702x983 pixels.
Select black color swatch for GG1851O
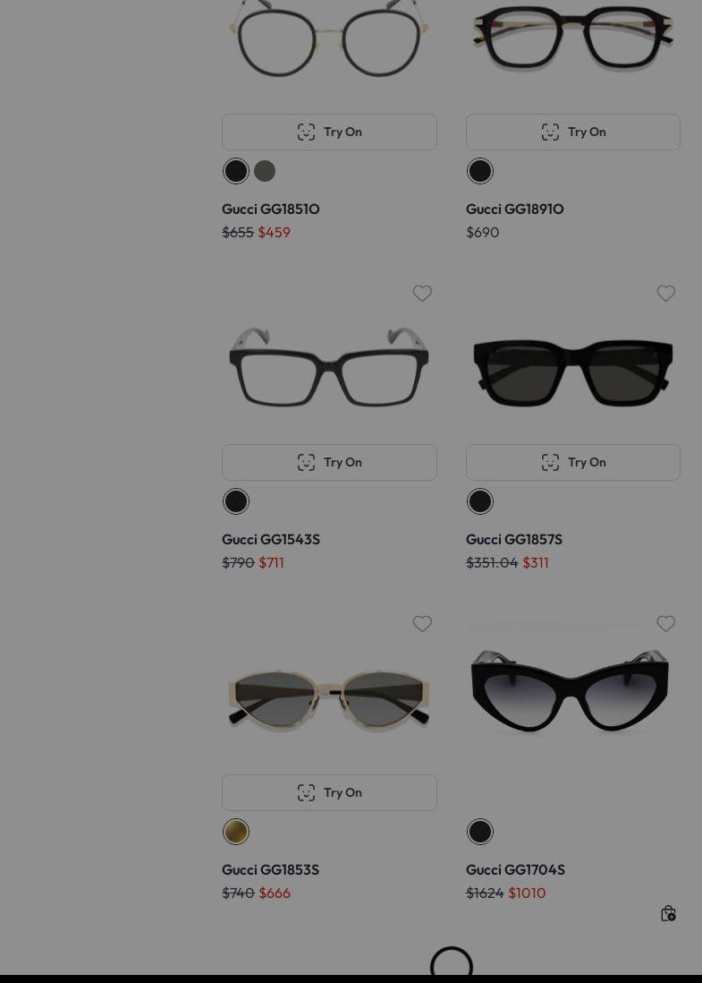point(236,170)
